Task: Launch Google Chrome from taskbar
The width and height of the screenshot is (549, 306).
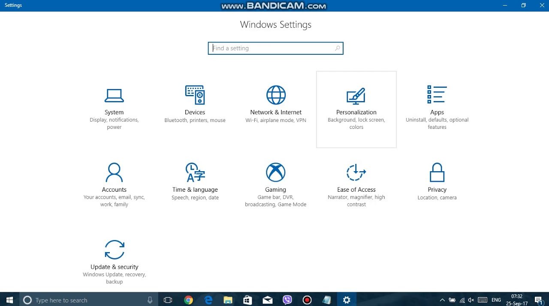Action: point(188,300)
